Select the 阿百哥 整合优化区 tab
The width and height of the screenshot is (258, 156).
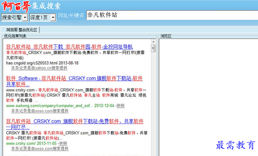(x=21, y=30)
